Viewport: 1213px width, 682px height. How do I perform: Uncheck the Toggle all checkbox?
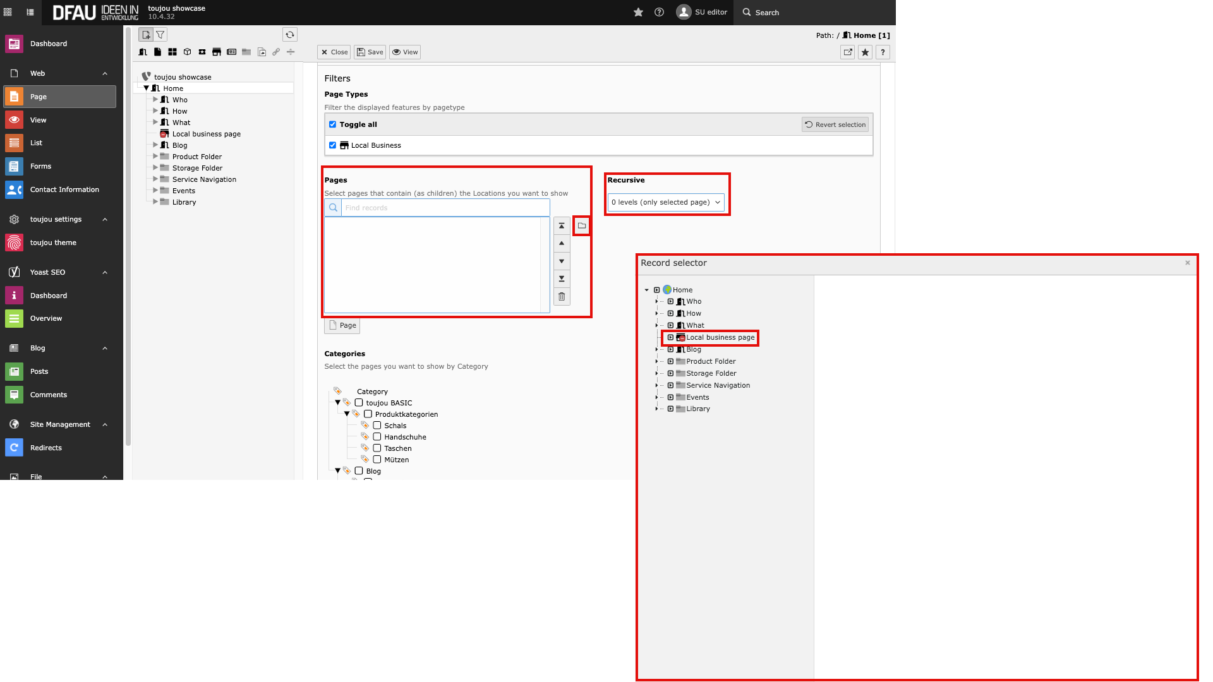[333, 124]
